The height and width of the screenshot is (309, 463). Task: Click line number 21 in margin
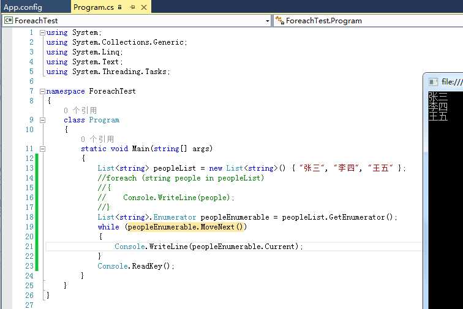(29, 247)
